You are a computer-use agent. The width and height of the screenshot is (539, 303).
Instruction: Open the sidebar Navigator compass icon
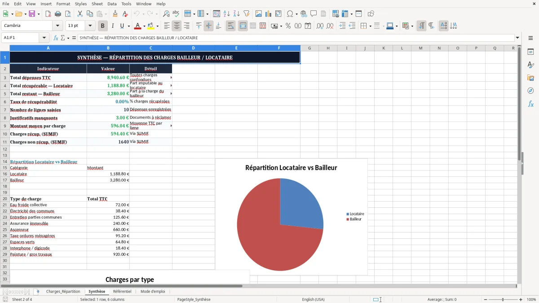[530, 91]
